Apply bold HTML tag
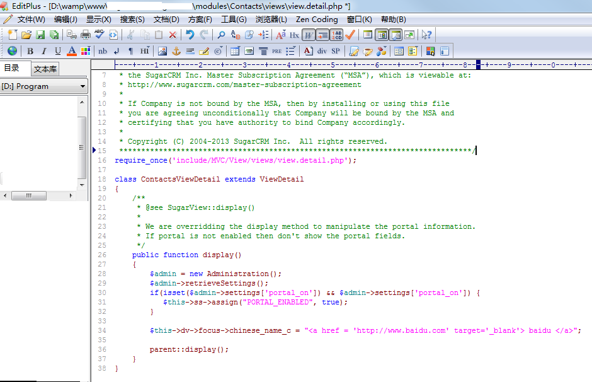Screen dimensions: 592x382 30,51
